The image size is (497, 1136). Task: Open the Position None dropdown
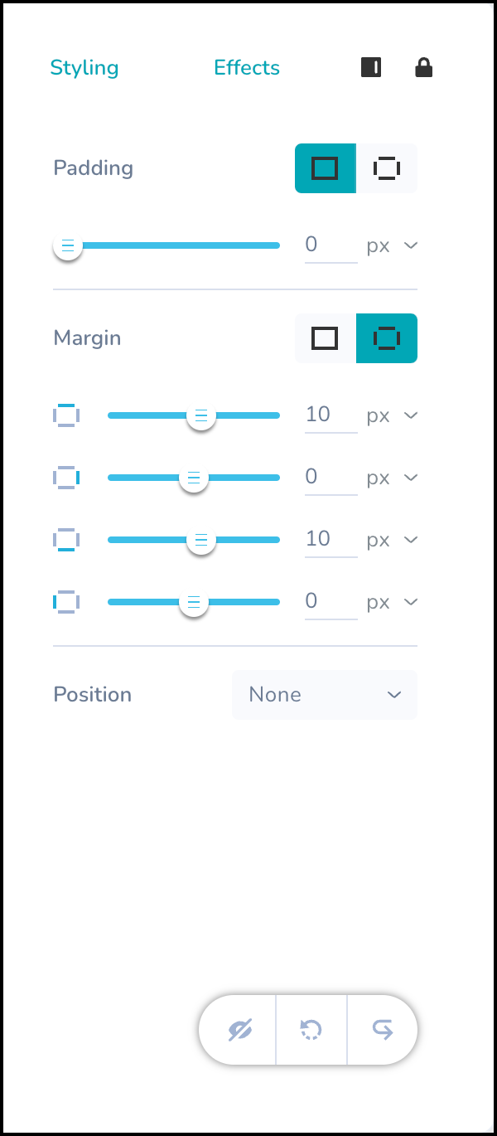coord(325,695)
